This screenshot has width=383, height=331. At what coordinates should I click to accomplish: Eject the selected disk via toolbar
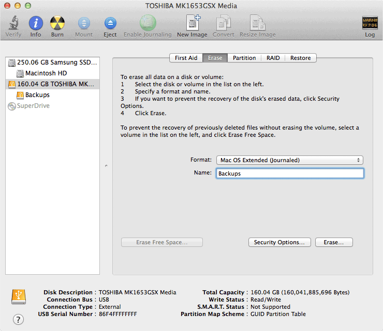[x=110, y=24]
